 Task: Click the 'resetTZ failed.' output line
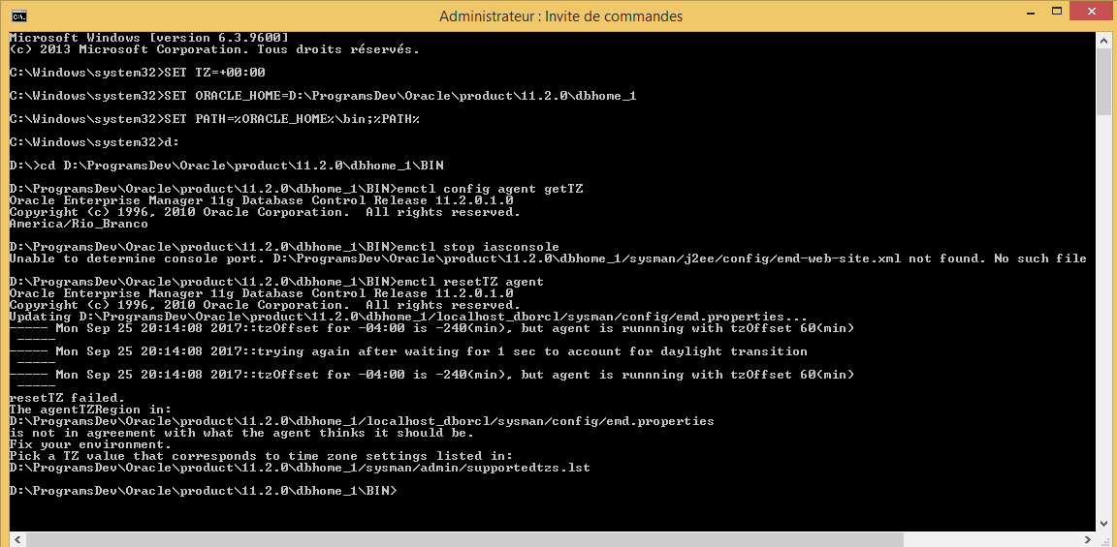coord(67,398)
